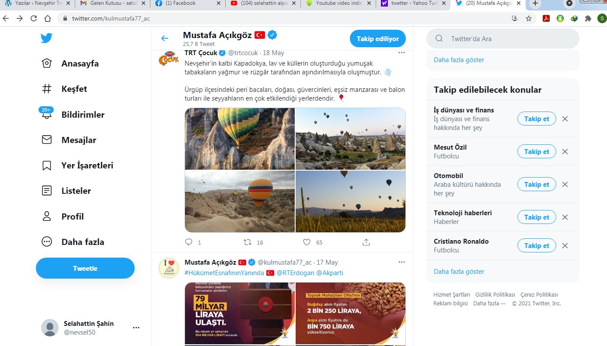607x346 pixels.
Task: Open more options on TRT Çocuk tweet
Action: pos(401,52)
